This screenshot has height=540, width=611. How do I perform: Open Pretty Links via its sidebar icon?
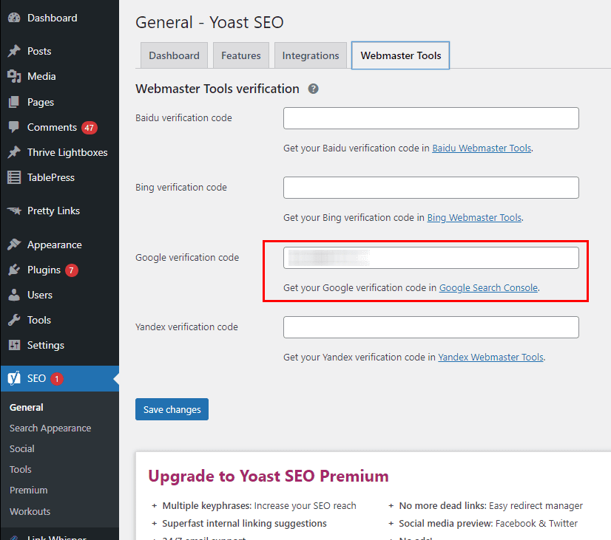point(13,211)
